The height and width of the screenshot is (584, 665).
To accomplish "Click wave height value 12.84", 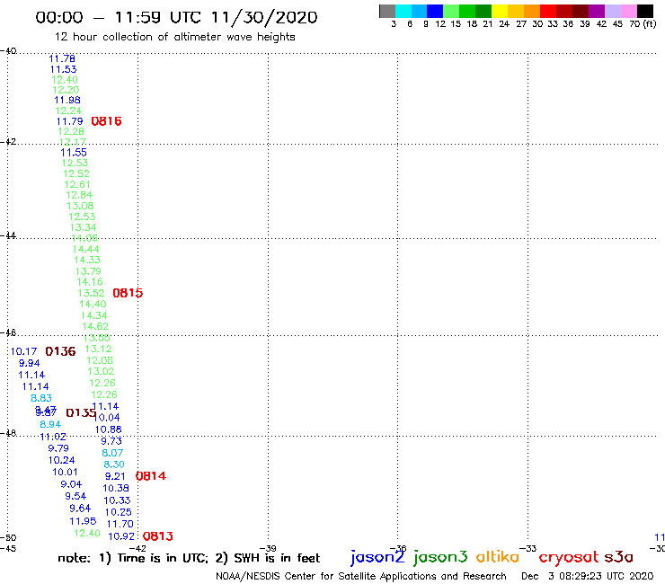I will click(x=79, y=195).
